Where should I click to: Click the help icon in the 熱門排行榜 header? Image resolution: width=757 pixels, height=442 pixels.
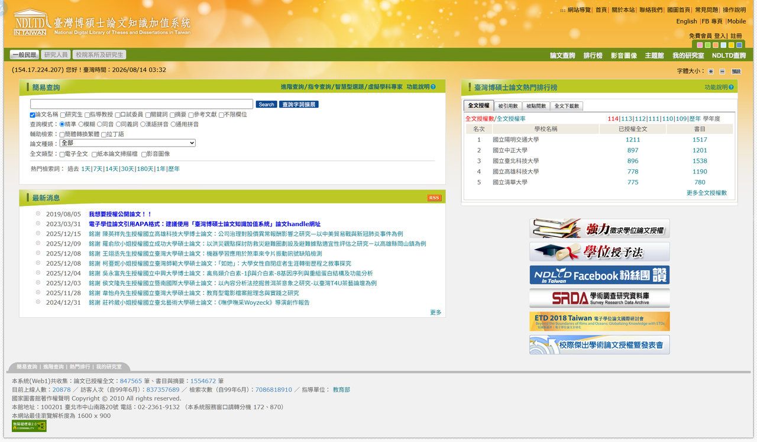coord(731,87)
